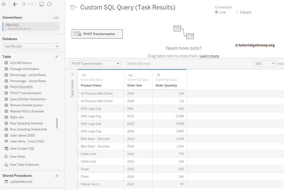Select the Live connection radio button
This screenshot has height=190, width=284.
click(x=216, y=12)
